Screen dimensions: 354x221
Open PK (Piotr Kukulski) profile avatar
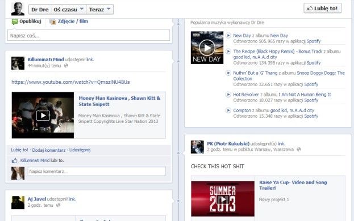coord(197,147)
